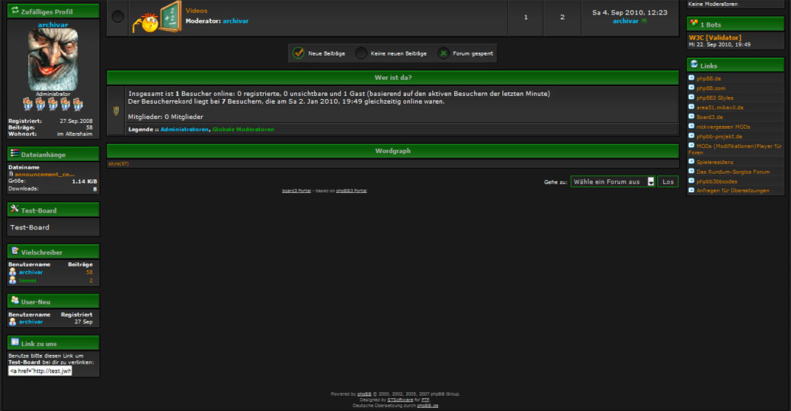Click the link-to-us HTML code field
This screenshot has width=791, height=411.
pos(40,371)
